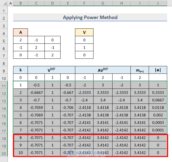Select cell B5 with value 2
Image resolution: width=172 pixels, height=162 pixels.
point(21,40)
